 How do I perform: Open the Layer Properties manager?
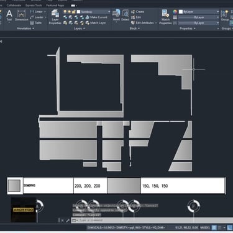coord(55,17)
